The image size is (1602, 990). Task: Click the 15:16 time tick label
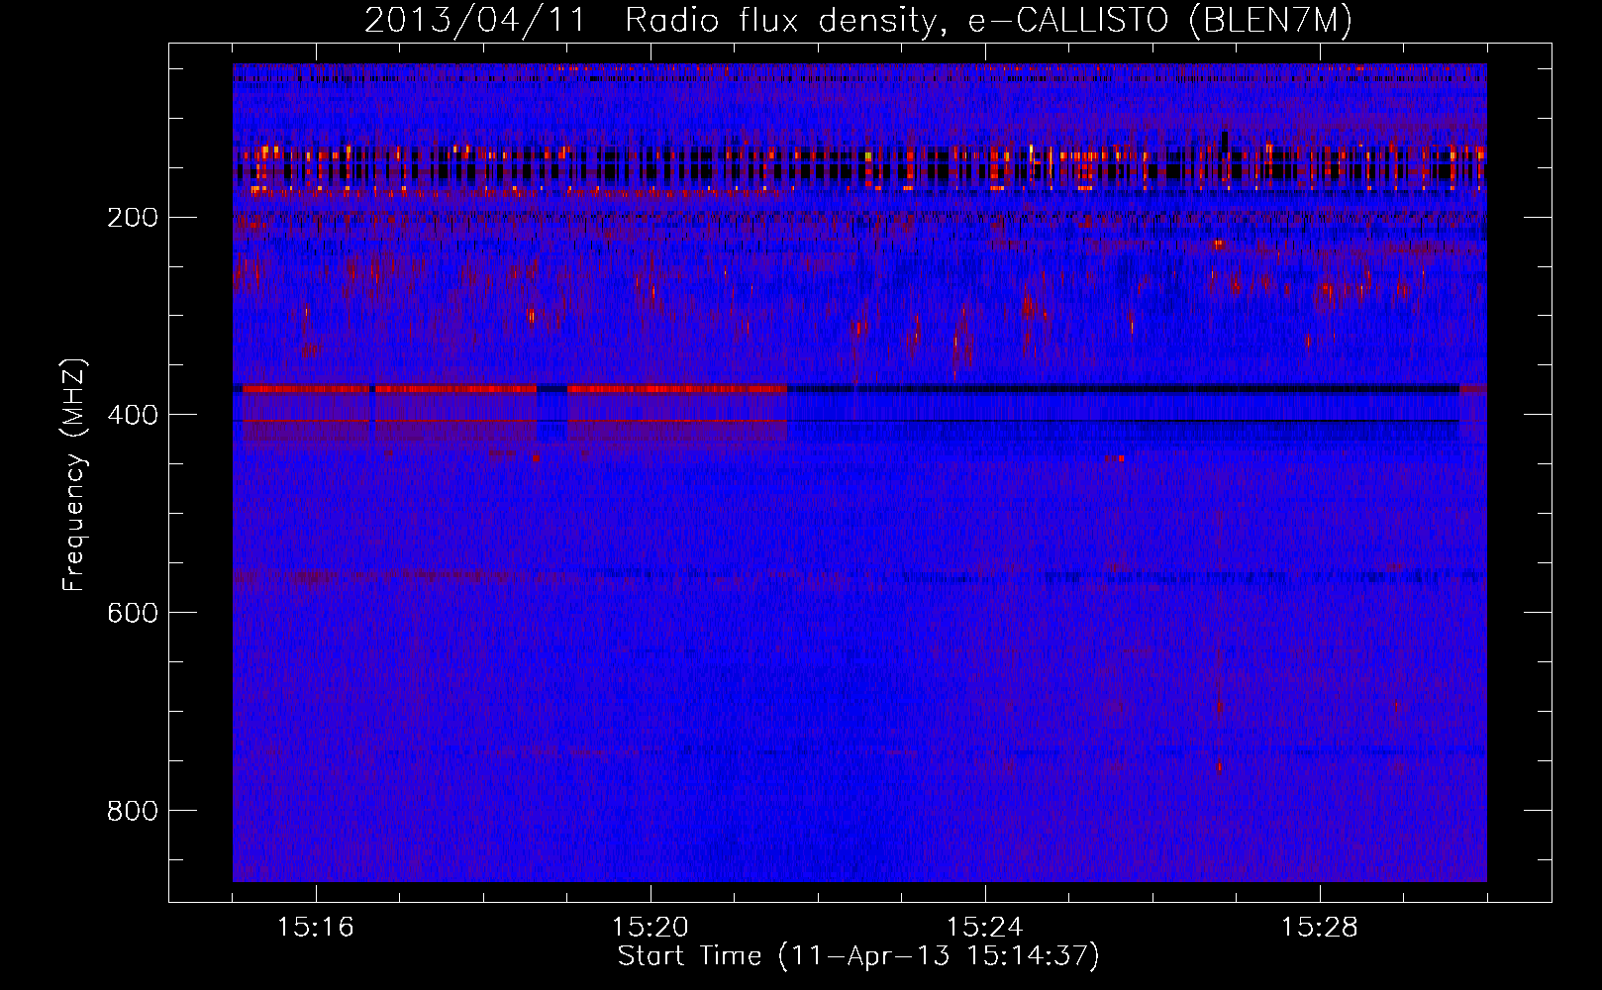(x=316, y=928)
